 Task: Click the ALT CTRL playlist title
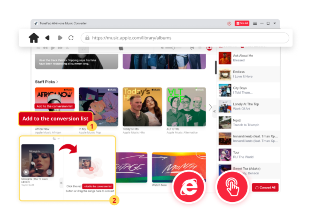click(173, 129)
